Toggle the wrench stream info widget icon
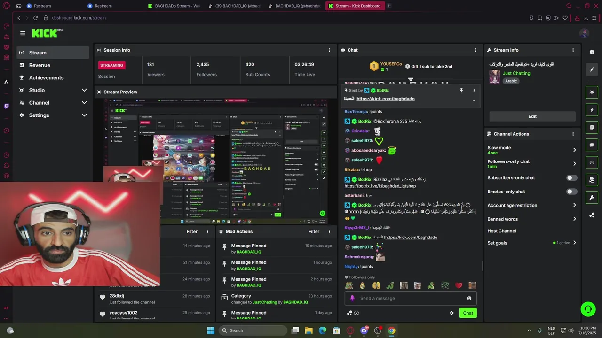 coord(592,197)
